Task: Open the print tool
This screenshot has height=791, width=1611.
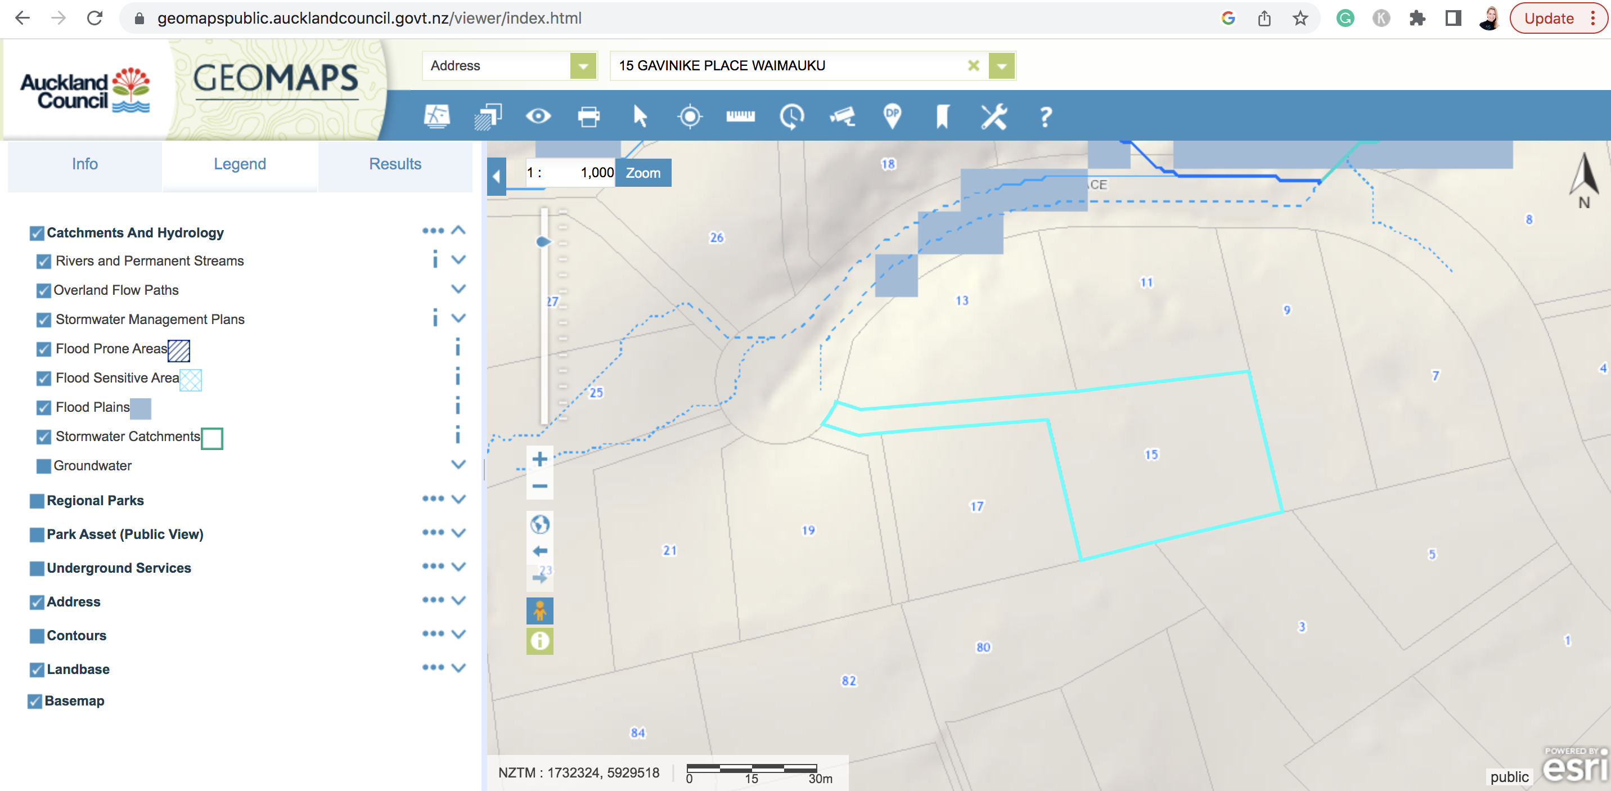Action: [588, 116]
